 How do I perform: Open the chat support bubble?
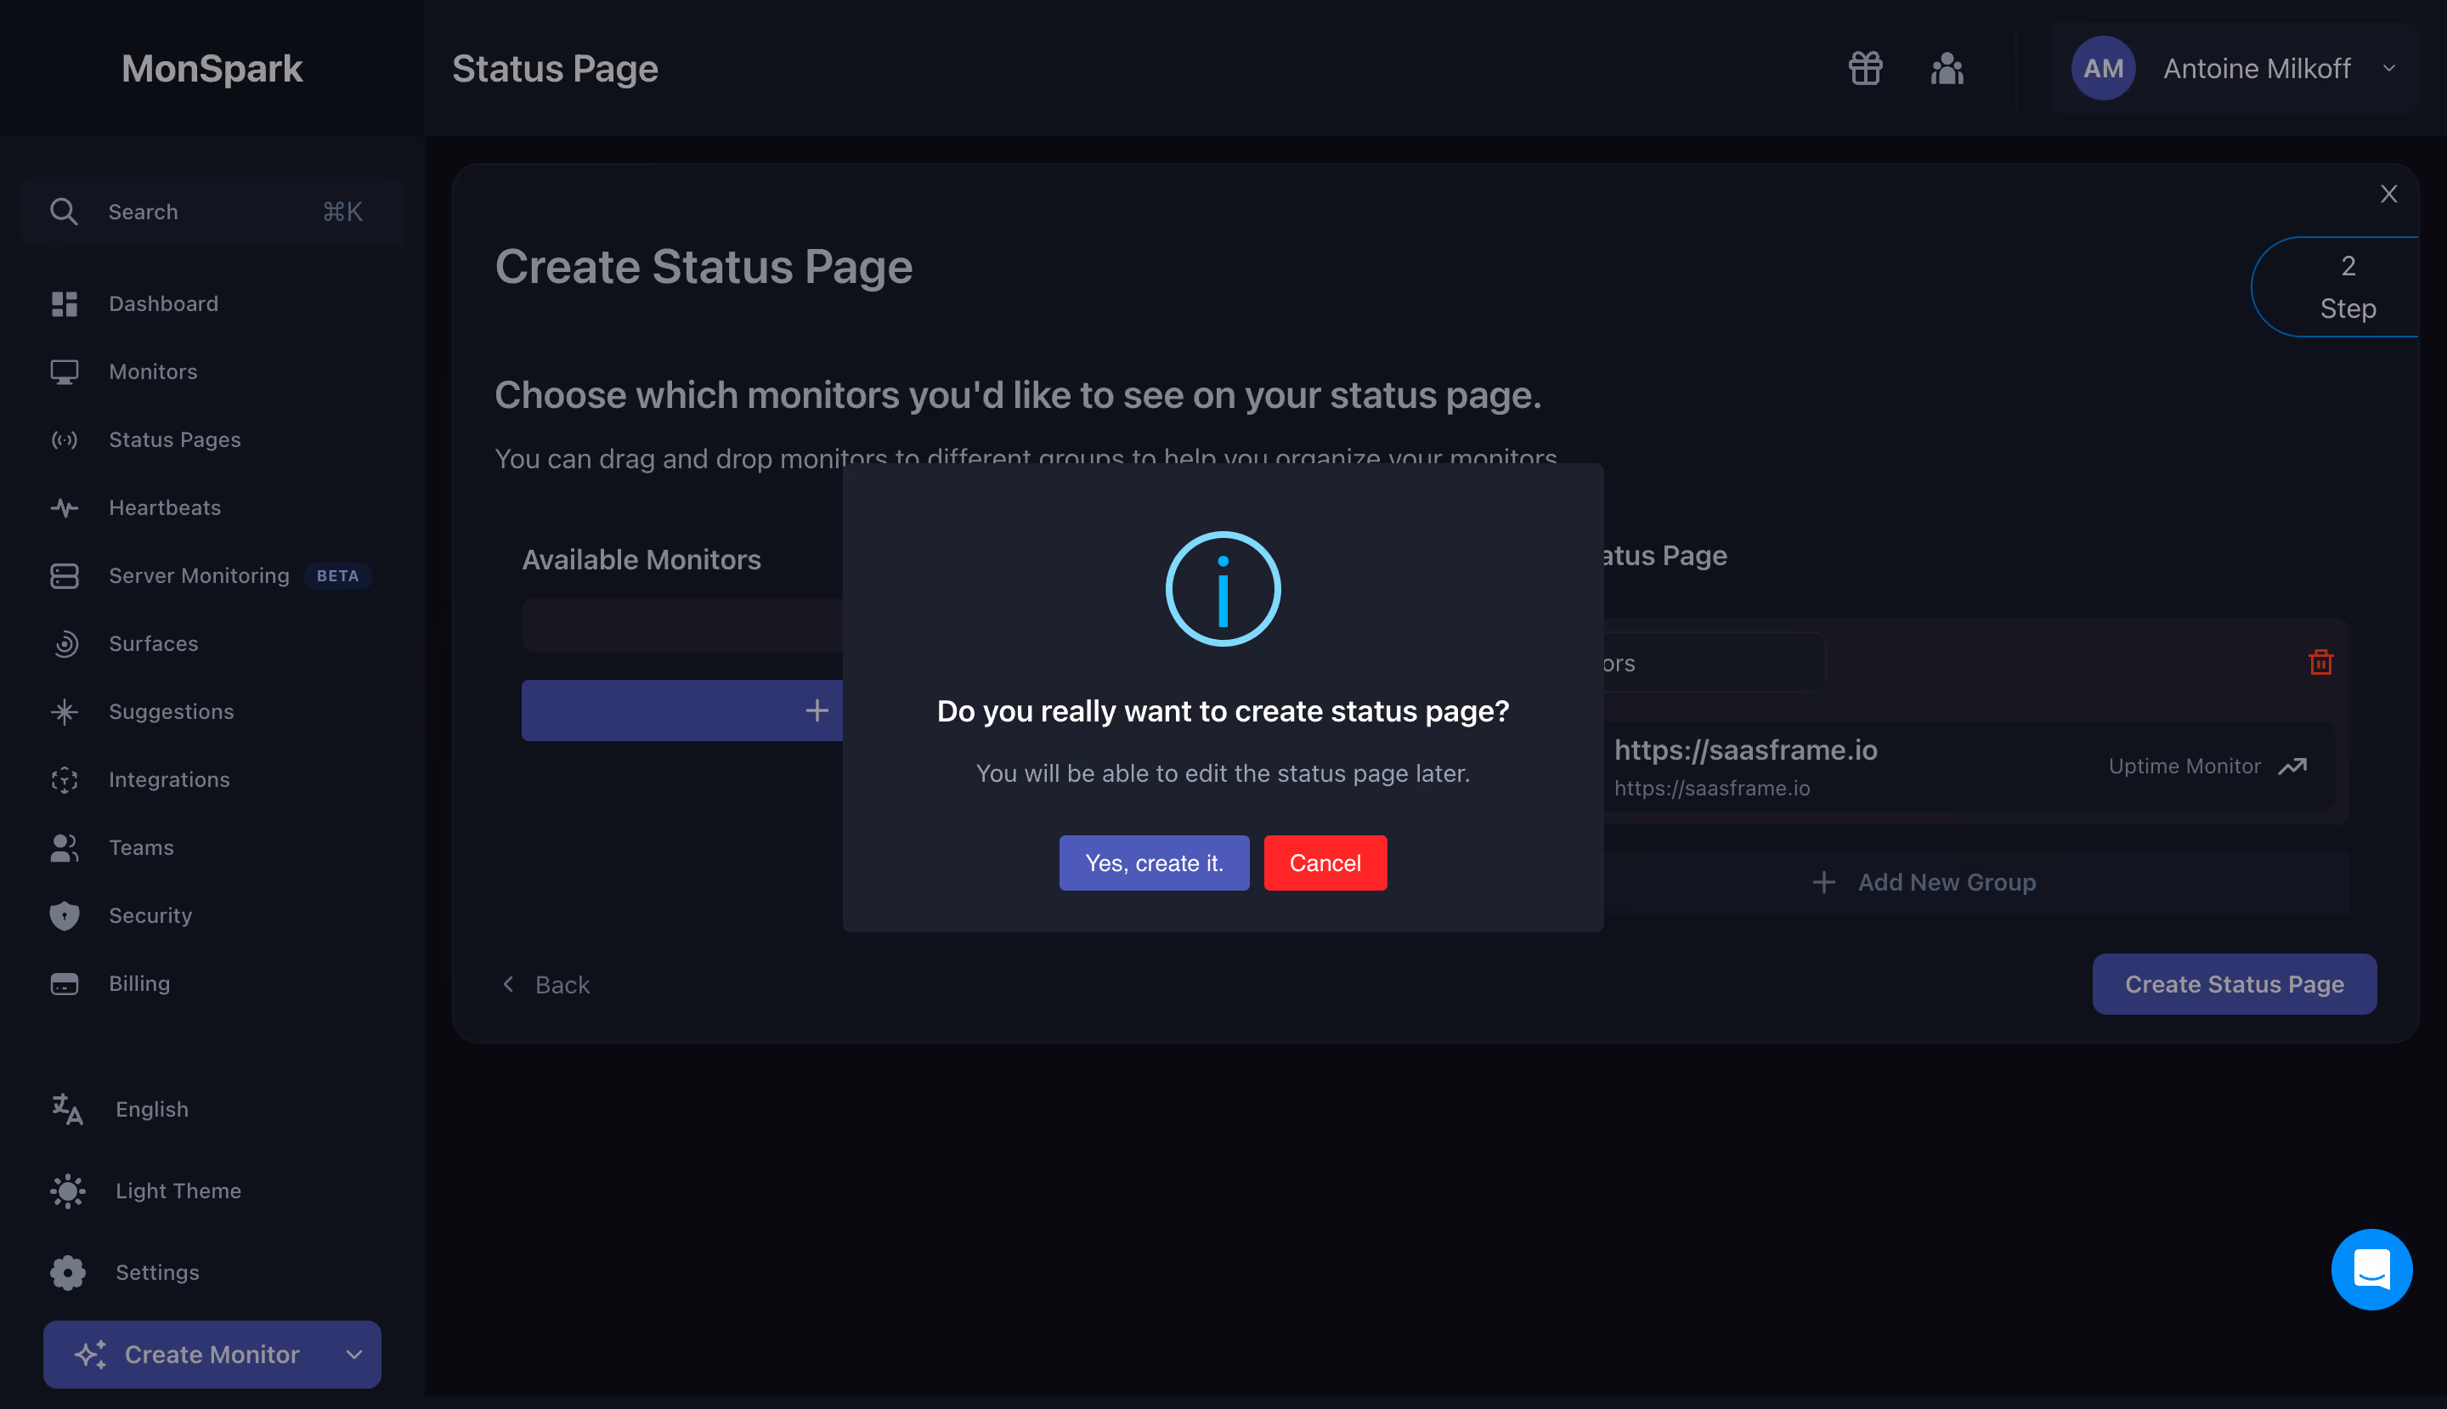pyautogui.click(x=2371, y=1270)
